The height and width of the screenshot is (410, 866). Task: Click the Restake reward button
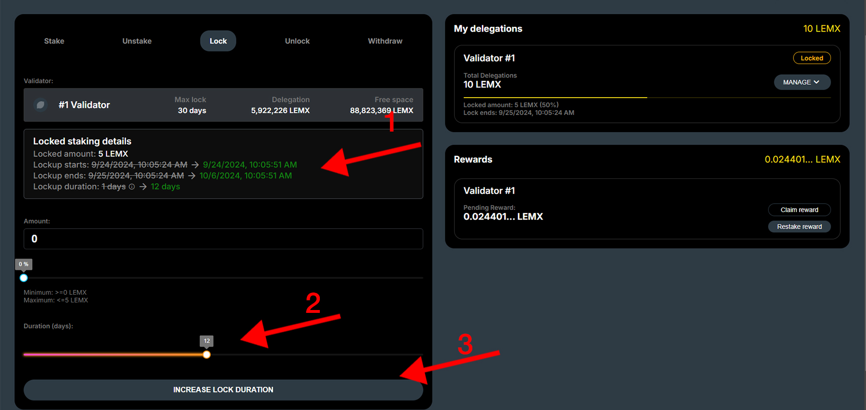pyautogui.click(x=799, y=227)
